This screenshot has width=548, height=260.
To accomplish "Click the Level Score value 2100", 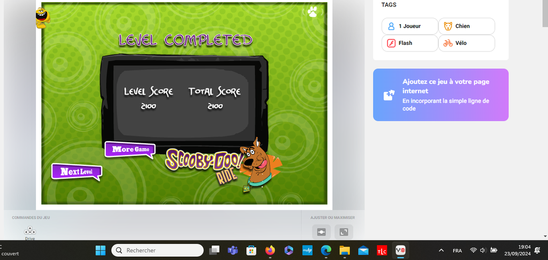I will (148, 106).
